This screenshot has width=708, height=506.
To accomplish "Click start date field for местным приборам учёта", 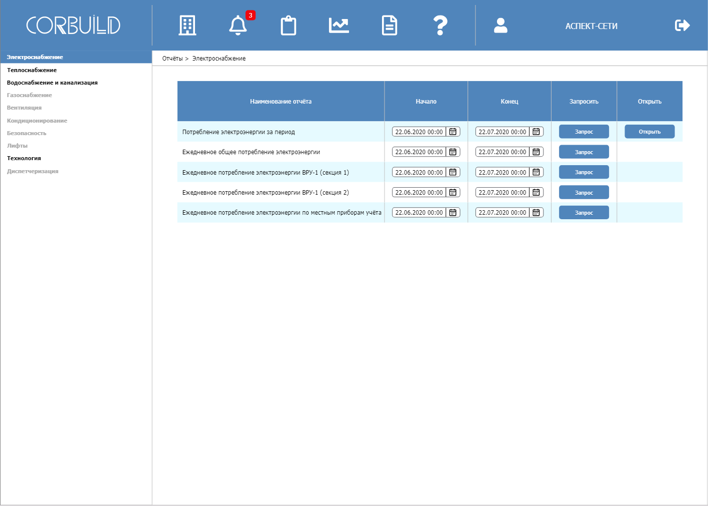I will [419, 212].
